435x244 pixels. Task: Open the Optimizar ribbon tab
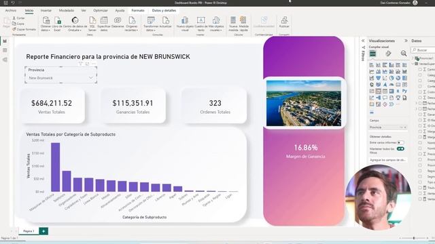[101, 11]
